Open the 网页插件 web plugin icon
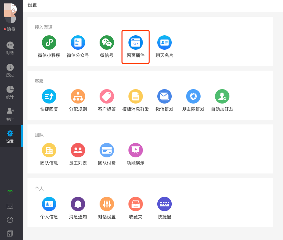 pos(136,43)
